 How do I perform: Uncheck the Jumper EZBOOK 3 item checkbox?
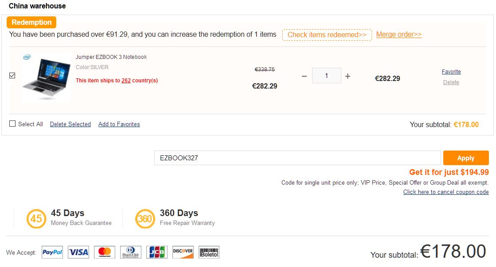tap(12, 76)
